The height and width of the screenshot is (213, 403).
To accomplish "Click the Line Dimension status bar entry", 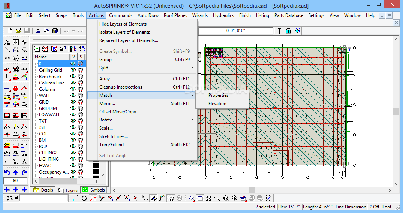I will [x=351, y=207].
